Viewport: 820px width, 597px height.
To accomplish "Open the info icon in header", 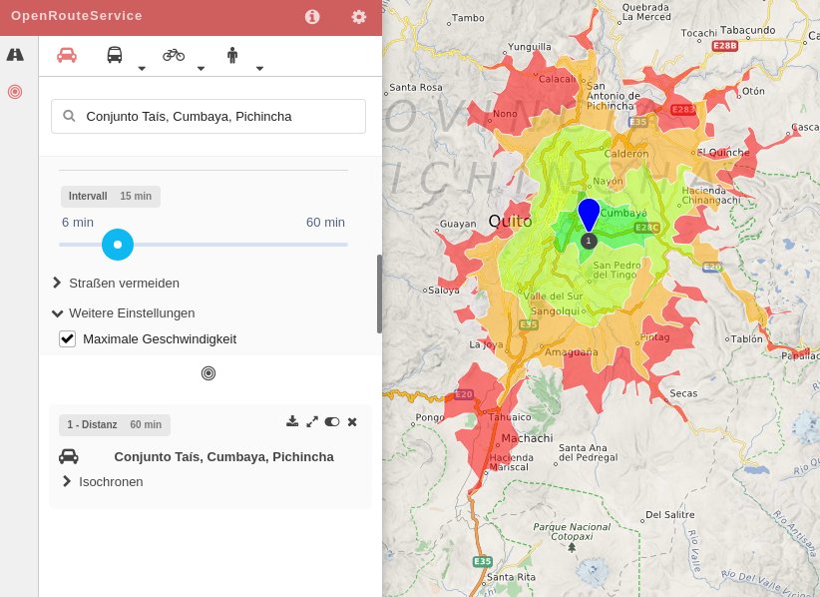I will pos(312,17).
